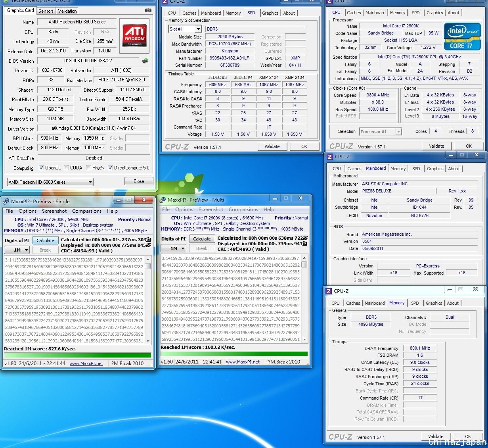
Task: Open the AMD Radeon HD 6800 Series dropdown
Action: point(50,182)
